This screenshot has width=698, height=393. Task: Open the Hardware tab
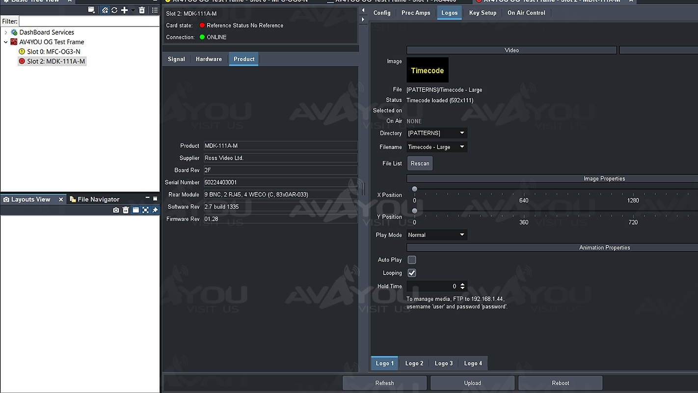209,59
